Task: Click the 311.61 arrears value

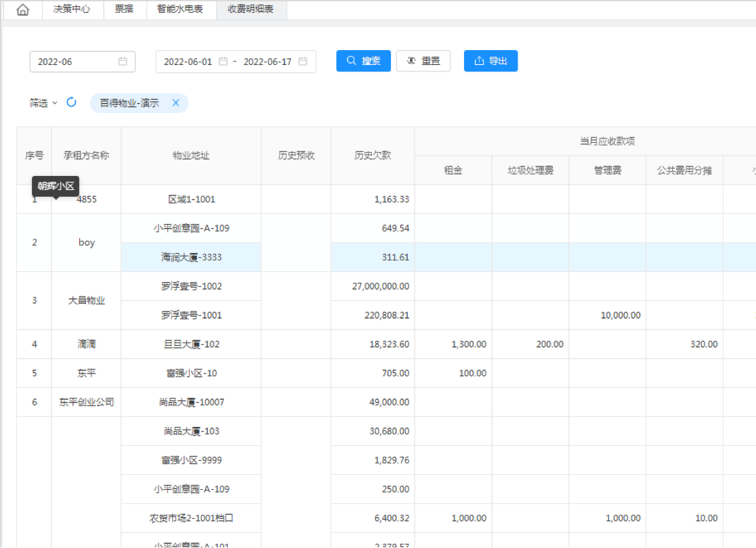Action: tap(396, 257)
